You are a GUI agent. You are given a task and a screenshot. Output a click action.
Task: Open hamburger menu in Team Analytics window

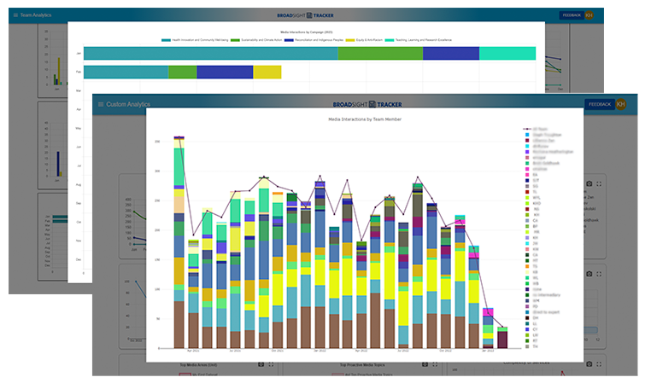coord(15,15)
